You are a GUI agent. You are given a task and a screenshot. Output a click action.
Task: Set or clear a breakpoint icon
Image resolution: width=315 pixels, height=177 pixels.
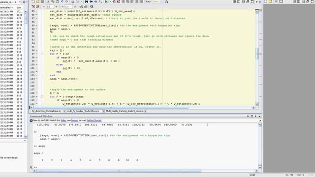click(114, 1)
